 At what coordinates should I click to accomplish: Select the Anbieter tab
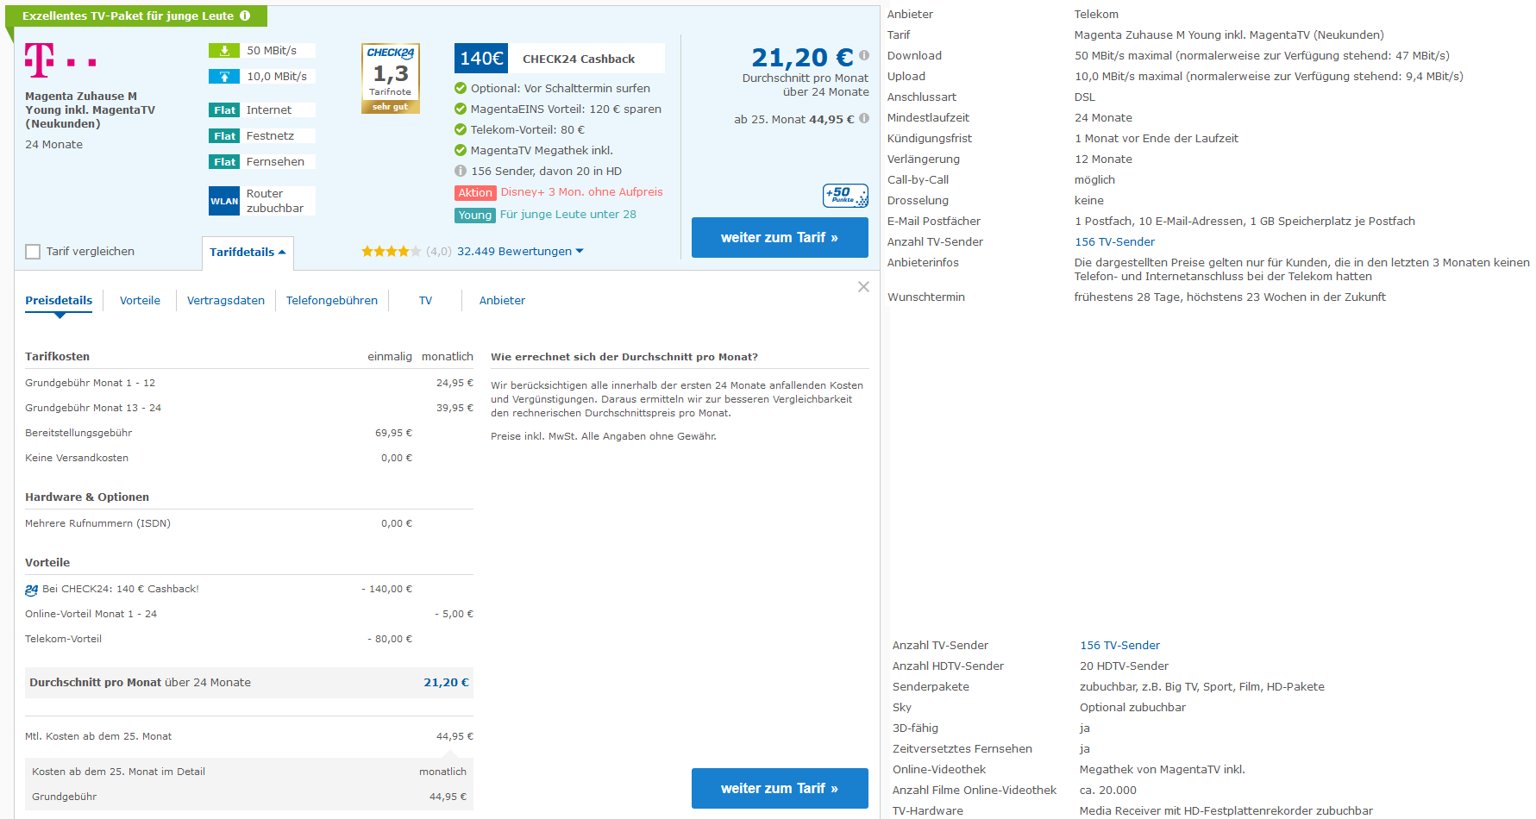point(502,301)
